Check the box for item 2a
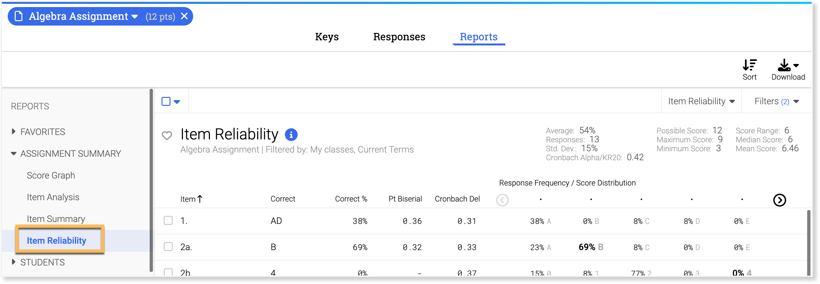This screenshot has height=284, width=820. 168,247
